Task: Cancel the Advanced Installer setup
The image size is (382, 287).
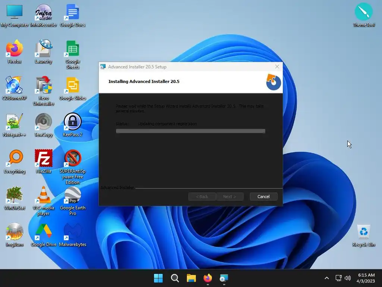Action: tap(263, 197)
